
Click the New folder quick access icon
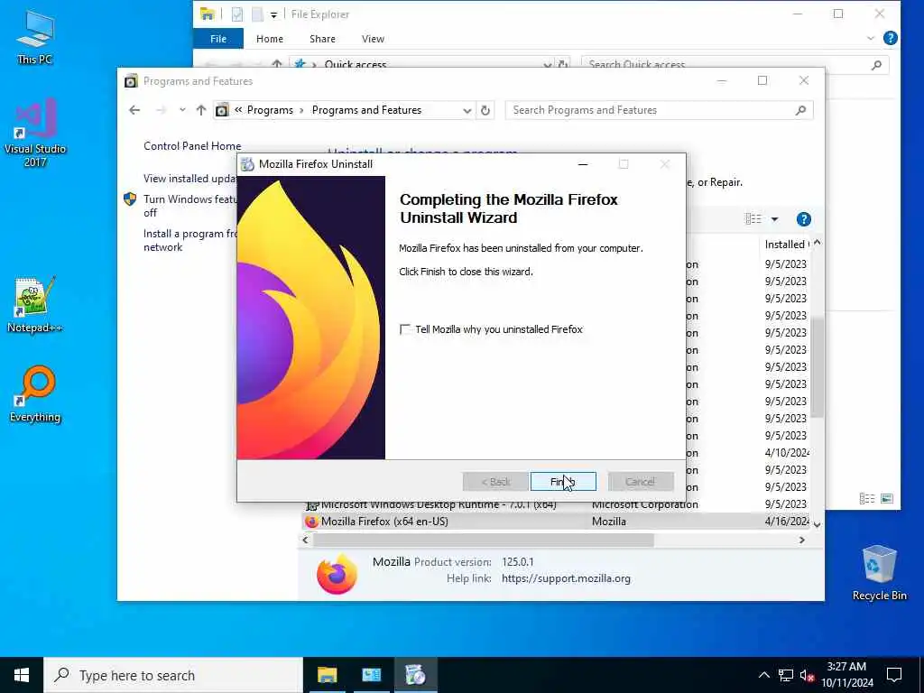(x=257, y=14)
